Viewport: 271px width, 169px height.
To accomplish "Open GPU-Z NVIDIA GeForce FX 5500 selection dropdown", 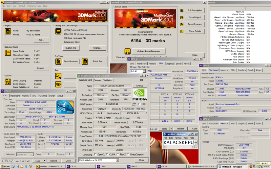I will pos(117,160).
